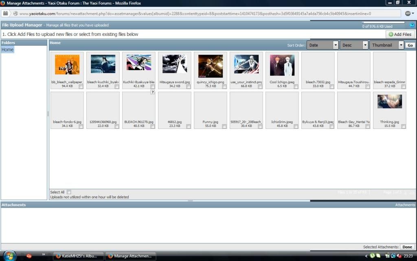Click the file name bleach-fondo-6.jpg
The image size is (417, 261).
67,122
